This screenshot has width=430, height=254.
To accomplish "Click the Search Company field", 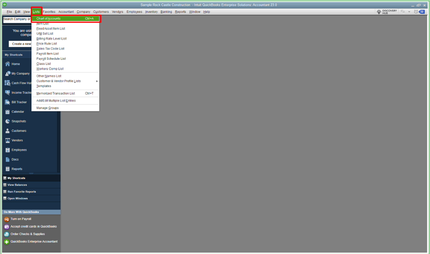I will click(17, 19).
